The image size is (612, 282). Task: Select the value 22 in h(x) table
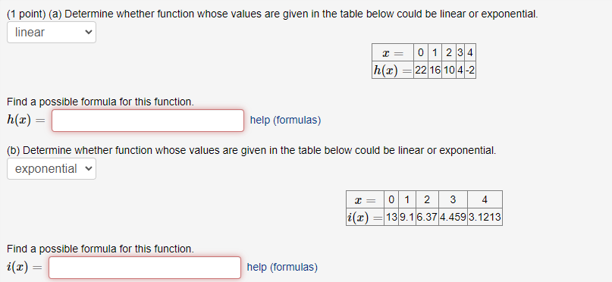[421, 70]
